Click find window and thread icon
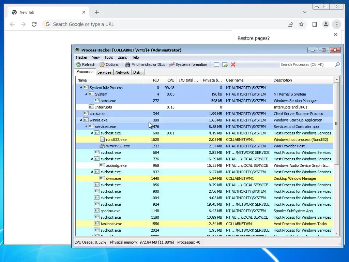This screenshot has height=262, width=349. (x=225, y=64)
